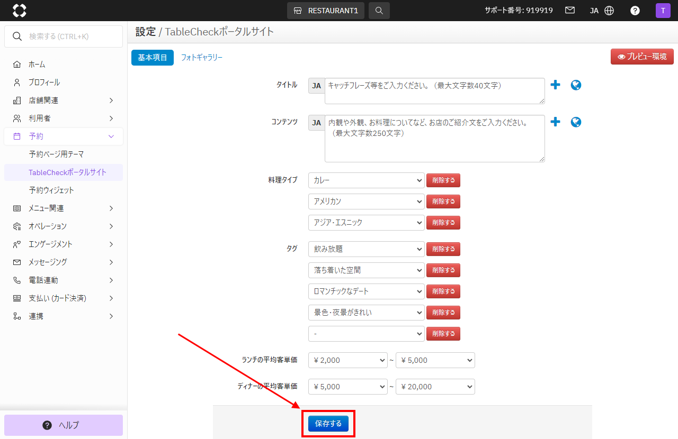
Task: Click the ヘルプ help button
Action: pyautogui.click(x=64, y=425)
